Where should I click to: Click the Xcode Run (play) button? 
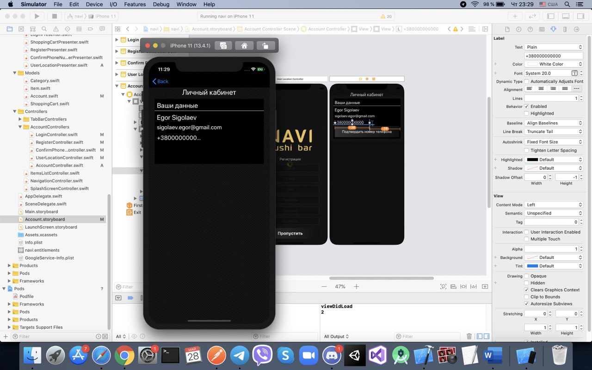(37, 16)
